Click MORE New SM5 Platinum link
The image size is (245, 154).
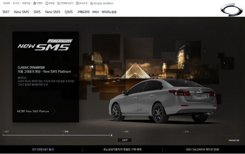(x=33, y=111)
